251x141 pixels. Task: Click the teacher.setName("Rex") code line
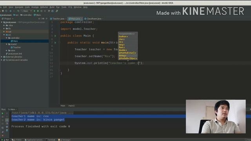[95, 56]
